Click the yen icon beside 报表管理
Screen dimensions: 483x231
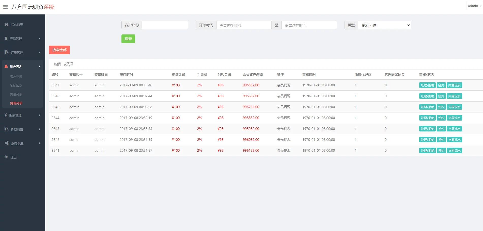click(6, 115)
